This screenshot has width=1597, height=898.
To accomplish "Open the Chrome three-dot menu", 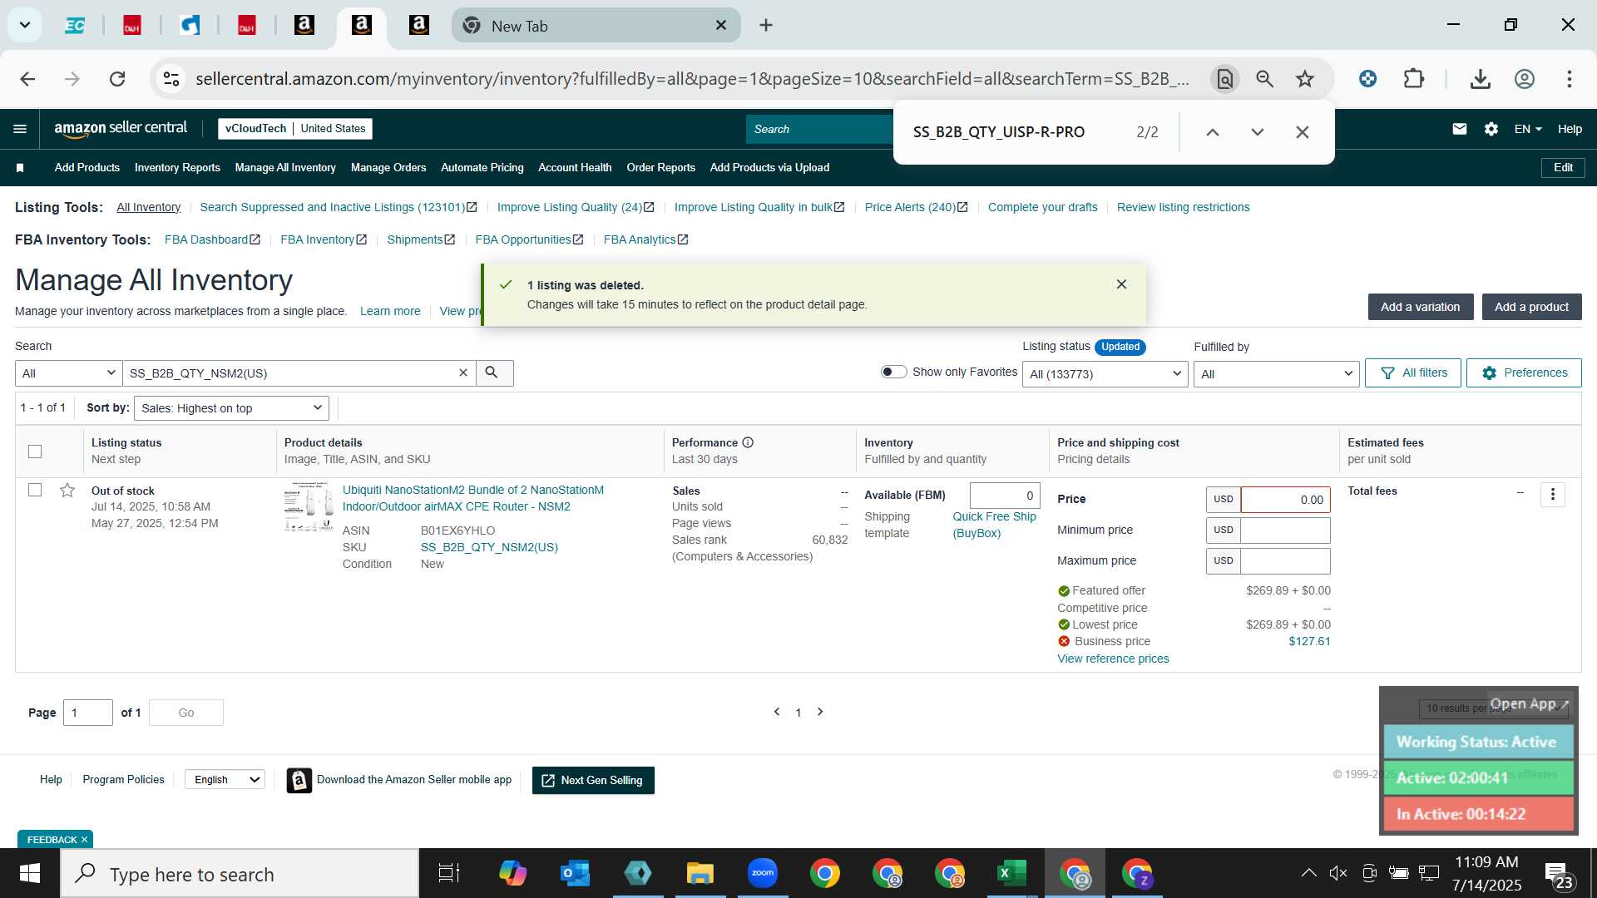I will click(1569, 79).
